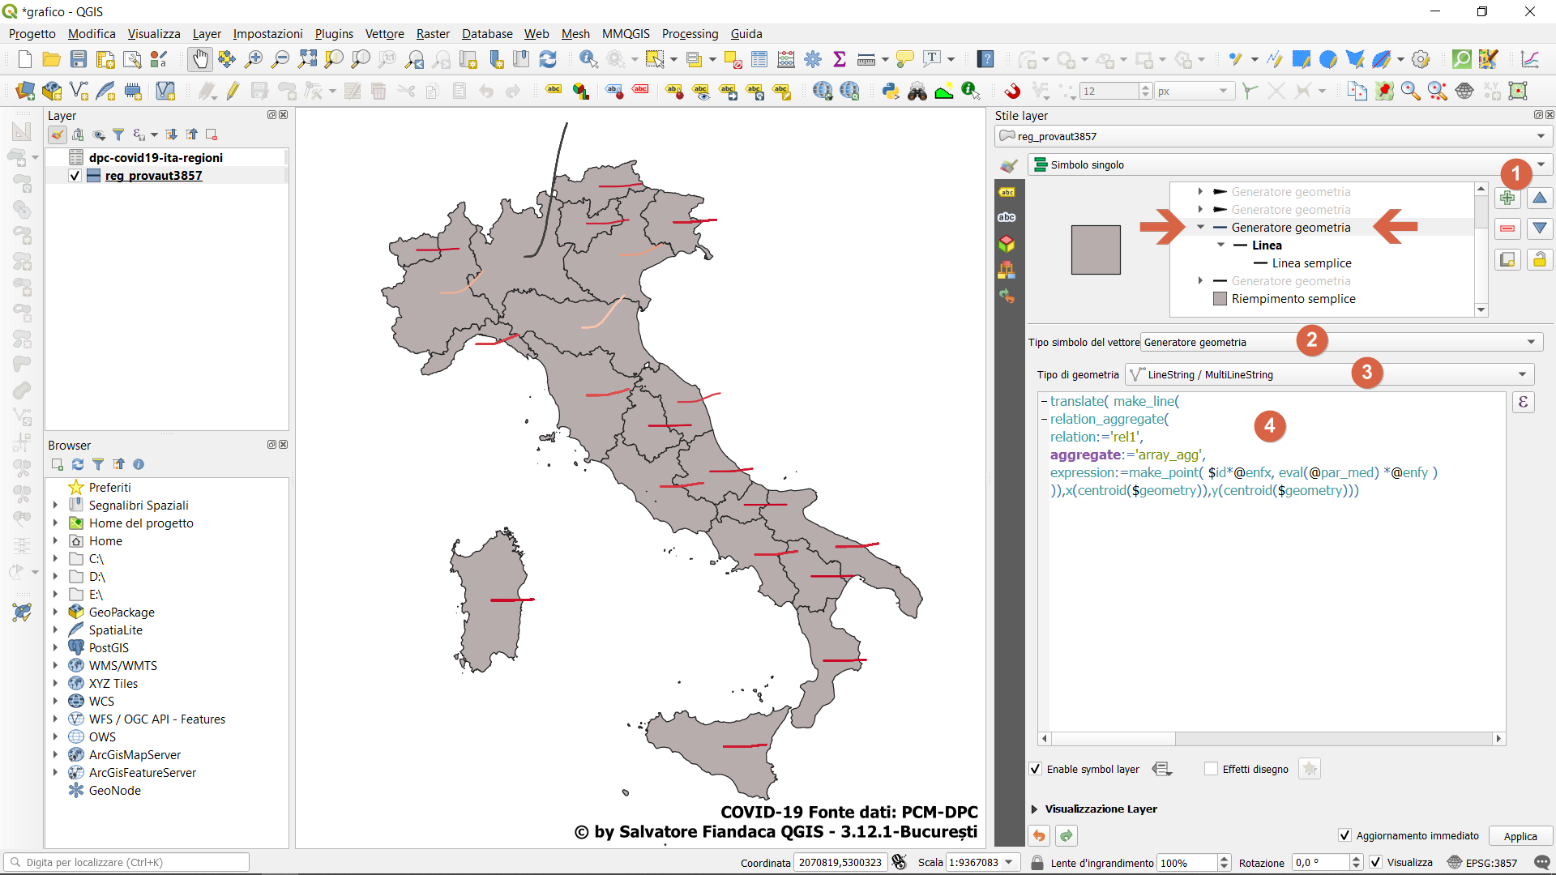Click the Python console icon

pos(891,91)
